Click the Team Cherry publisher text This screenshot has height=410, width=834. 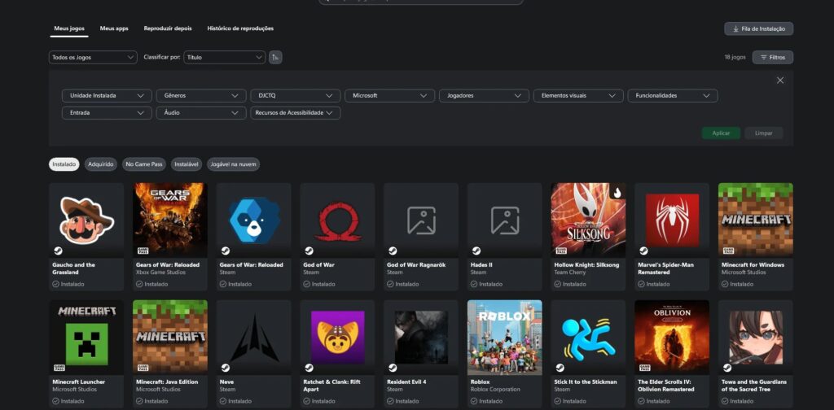(569, 273)
